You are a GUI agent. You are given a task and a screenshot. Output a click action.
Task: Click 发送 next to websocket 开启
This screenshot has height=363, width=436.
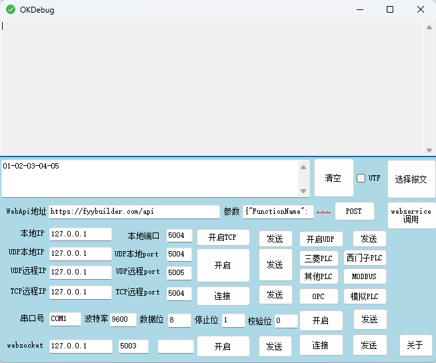(275, 346)
